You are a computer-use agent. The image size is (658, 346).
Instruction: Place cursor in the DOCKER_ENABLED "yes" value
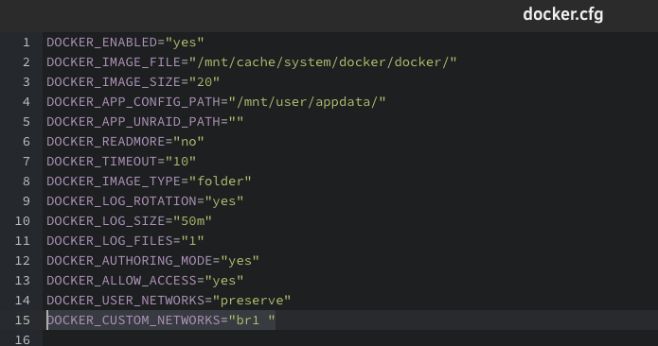tap(185, 43)
